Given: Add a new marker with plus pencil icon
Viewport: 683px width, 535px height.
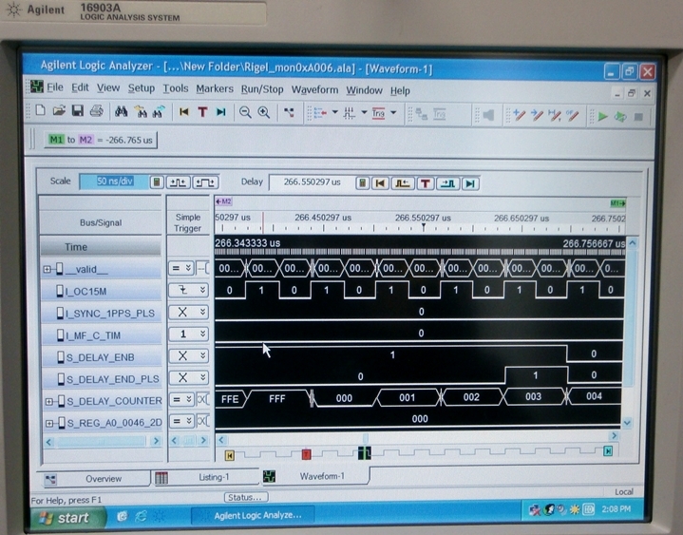Looking at the screenshot, I should pyautogui.click(x=520, y=115).
